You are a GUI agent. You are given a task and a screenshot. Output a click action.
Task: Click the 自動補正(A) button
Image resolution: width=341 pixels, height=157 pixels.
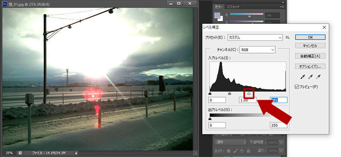pos(310,56)
